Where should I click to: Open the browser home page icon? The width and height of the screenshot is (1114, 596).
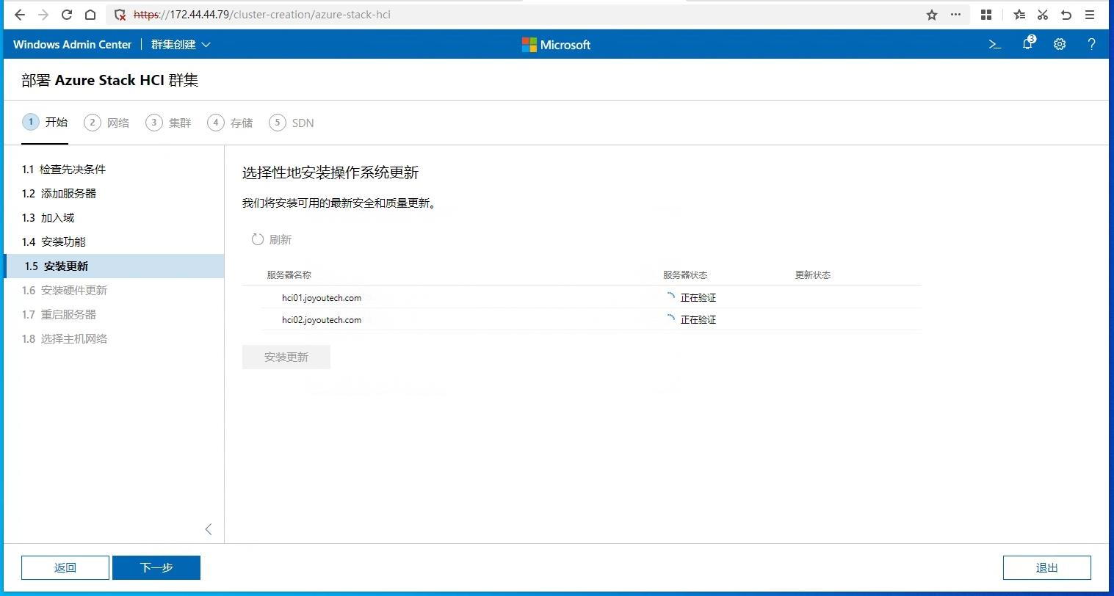[90, 15]
